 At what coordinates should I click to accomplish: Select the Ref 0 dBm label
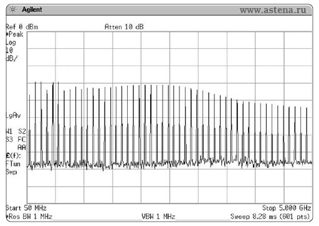22,27
